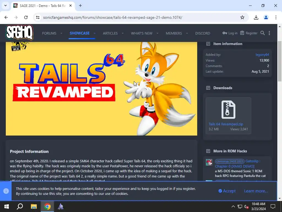
Task: Expand the Forums dropdown arrow
Action: pos(61,33)
